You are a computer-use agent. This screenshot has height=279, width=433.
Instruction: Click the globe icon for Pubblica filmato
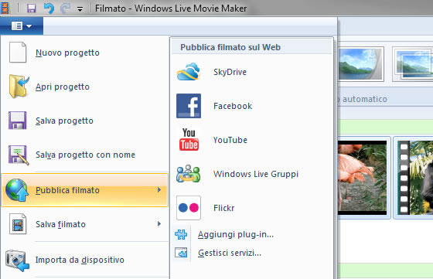point(17,190)
